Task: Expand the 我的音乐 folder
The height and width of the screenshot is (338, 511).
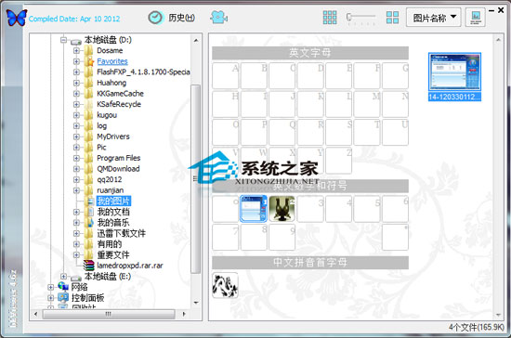Action: [76, 223]
